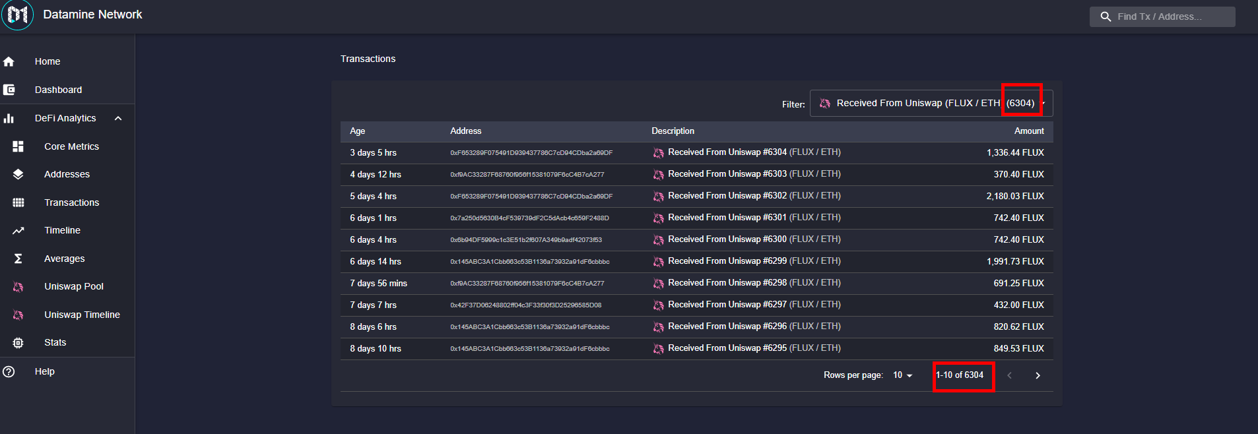1258x434 pixels.
Task: Click the Addresses layers icon
Action: [18, 174]
